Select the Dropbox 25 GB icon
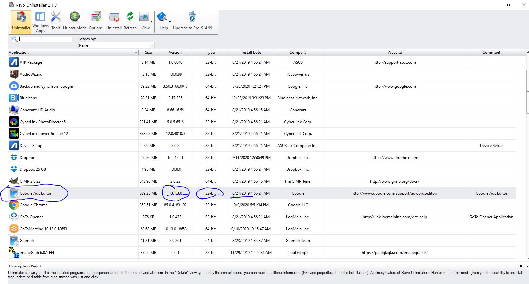 tap(14, 169)
